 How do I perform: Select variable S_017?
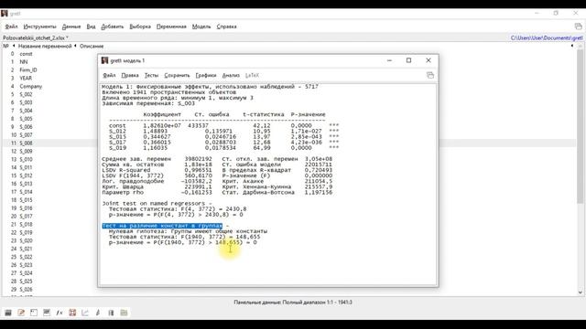tap(26, 217)
